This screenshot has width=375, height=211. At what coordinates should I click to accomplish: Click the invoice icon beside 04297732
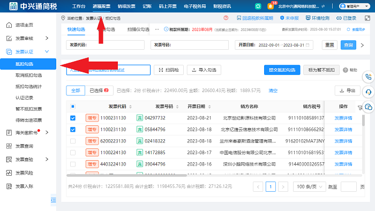click(x=140, y=118)
